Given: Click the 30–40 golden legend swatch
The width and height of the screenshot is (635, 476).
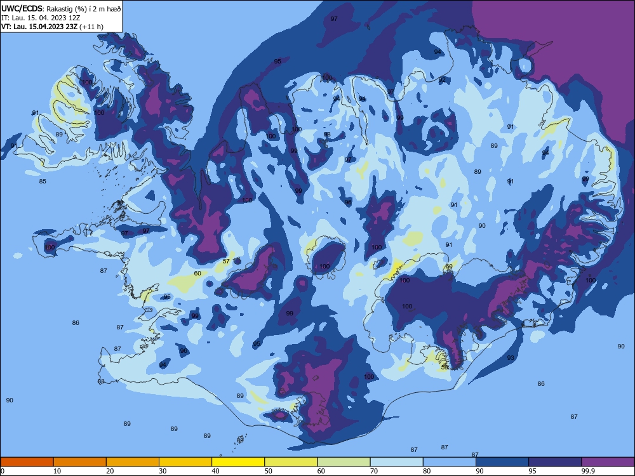Looking at the screenshot, I should tap(185, 462).
